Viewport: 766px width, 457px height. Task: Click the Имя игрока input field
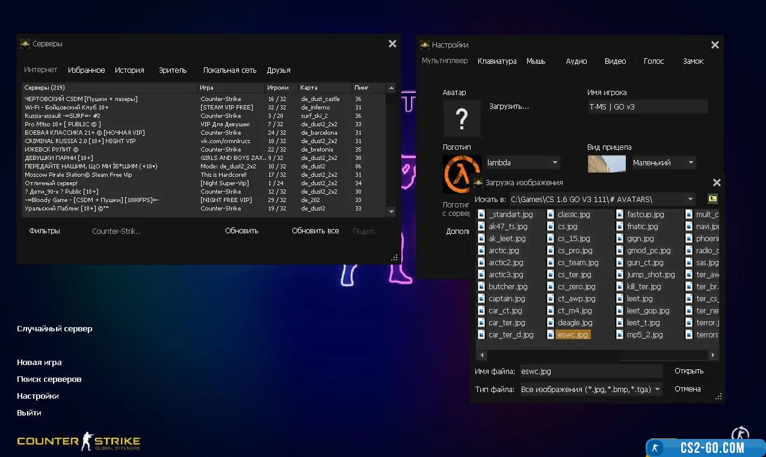tap(647, 107)
